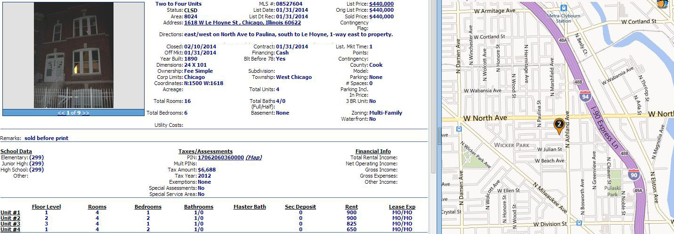Open the PIN 17062060360000 link
Image resolution: width=674 pixels, height=234 pixels.
click(x=221, y=157)
